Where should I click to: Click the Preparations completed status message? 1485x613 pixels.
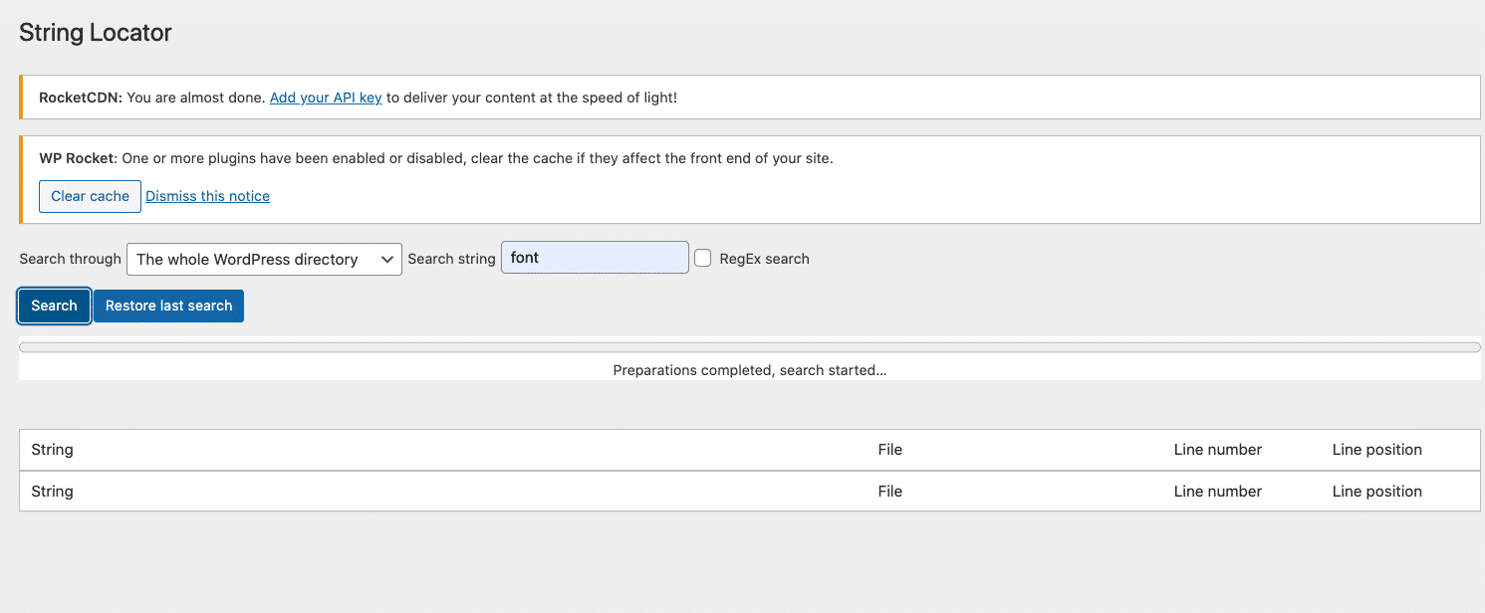749,369
